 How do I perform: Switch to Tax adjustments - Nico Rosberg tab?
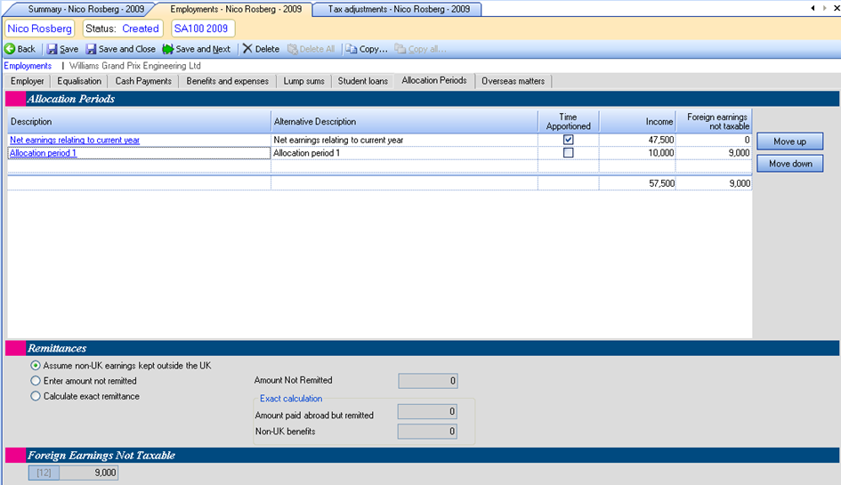point(399,9)
